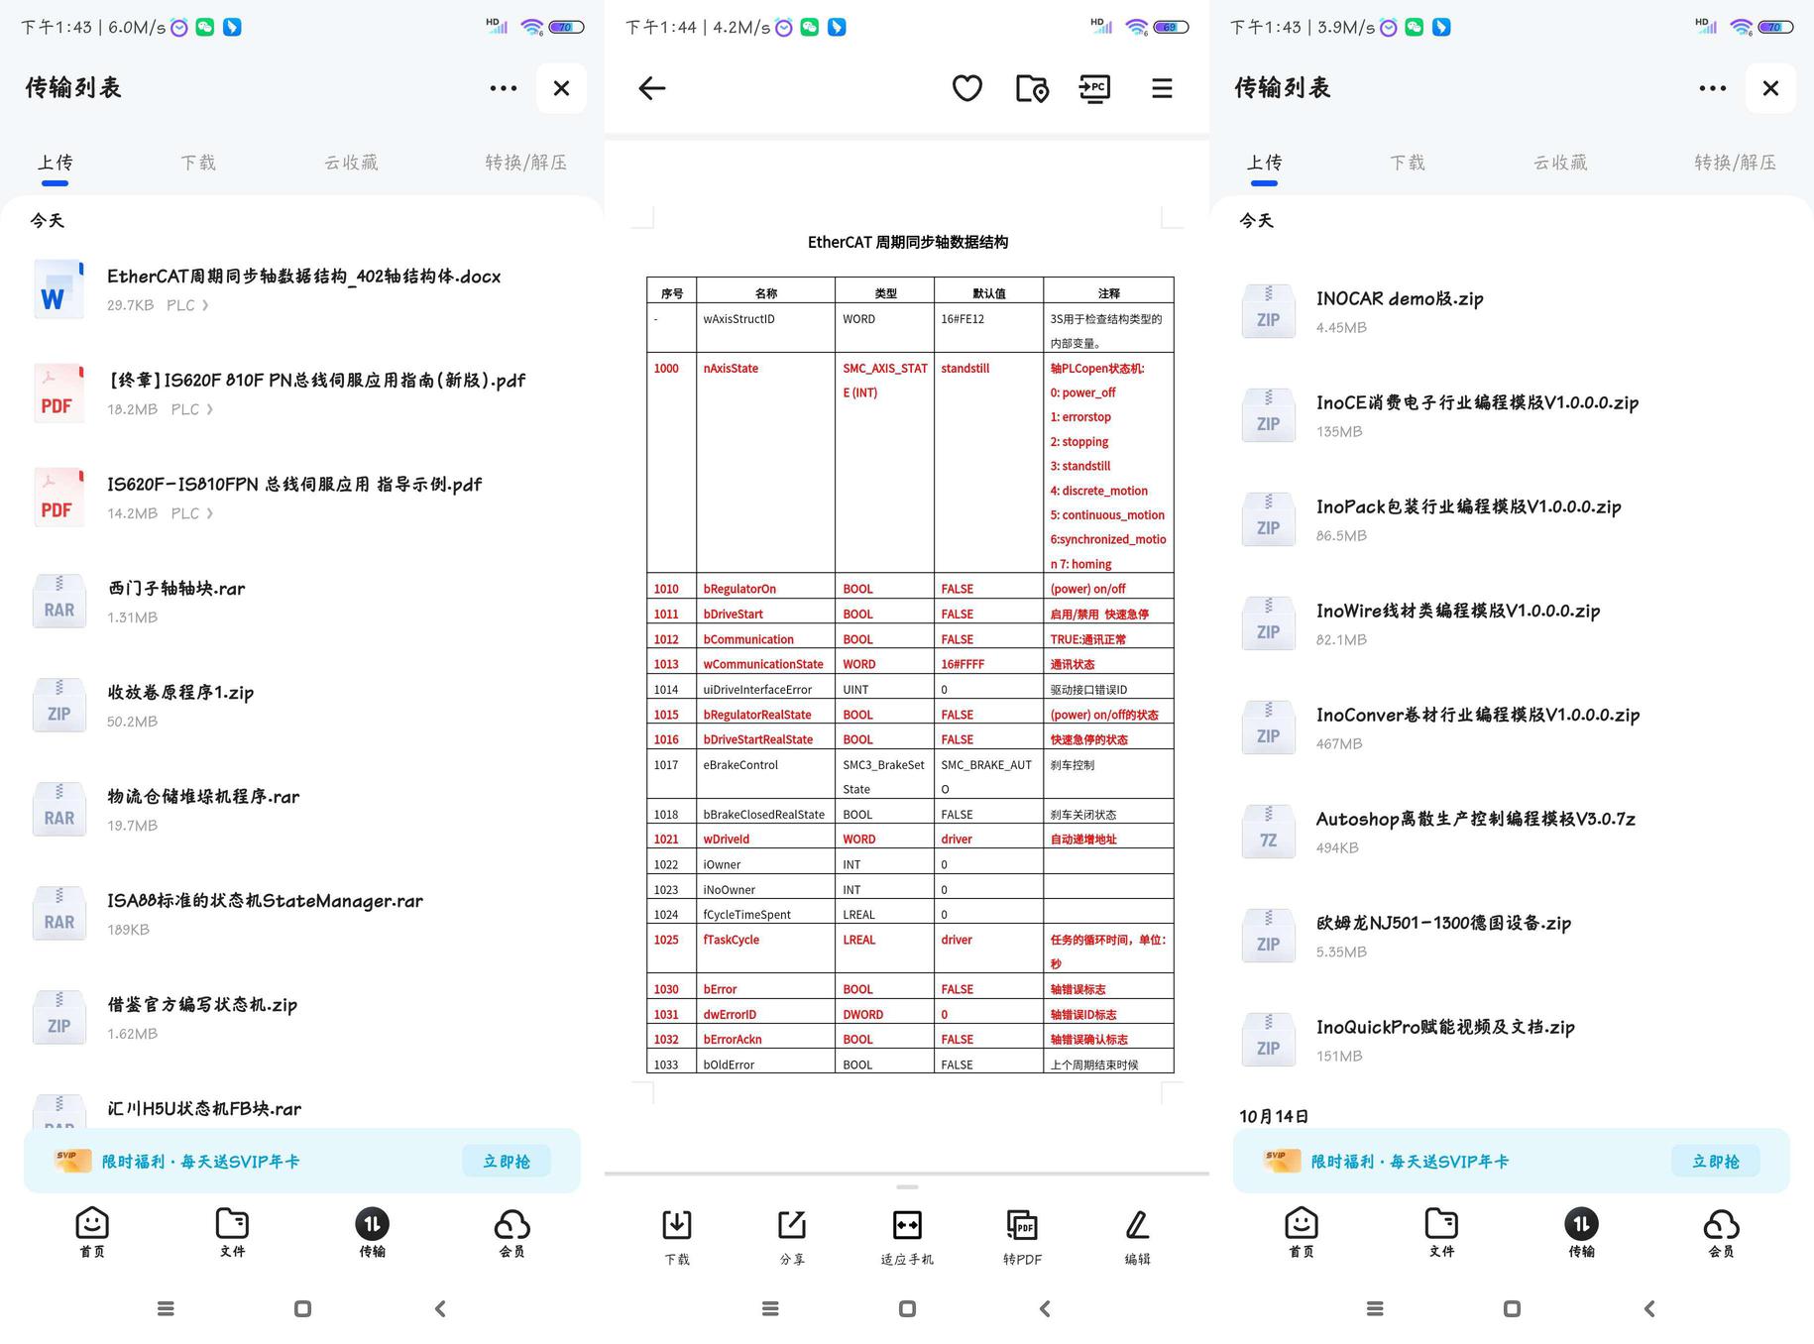Close the right transfer list panel

pos(1770,88)
